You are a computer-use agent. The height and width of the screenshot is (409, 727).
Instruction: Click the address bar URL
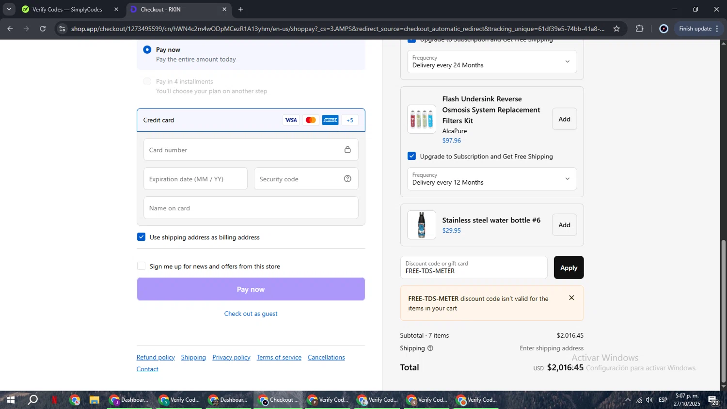click(337, 29)
